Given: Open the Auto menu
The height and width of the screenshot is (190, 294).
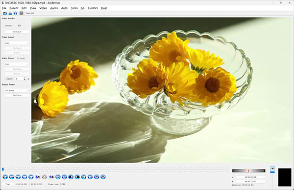Looking at the screenshot, I should coord(64,8).
